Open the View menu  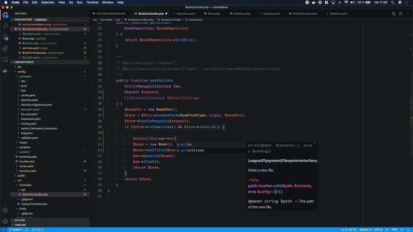click(x=62, y=3)
